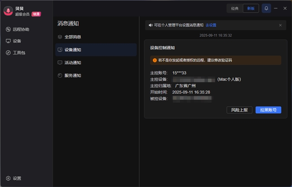Minimize the application window
This screenshot has height=187, width=292.
coord(276,8)
